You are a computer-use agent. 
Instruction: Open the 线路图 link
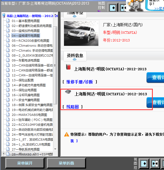72,107
